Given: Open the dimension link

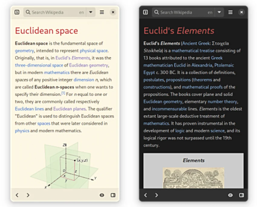Looking at the screenshot, I should 84,80.
